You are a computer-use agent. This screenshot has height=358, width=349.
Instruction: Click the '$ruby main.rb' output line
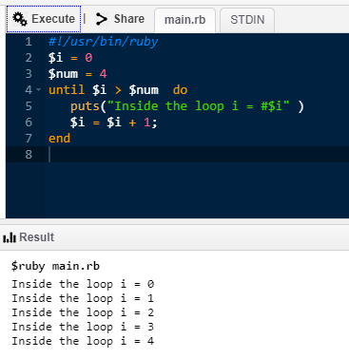point(55,266)
